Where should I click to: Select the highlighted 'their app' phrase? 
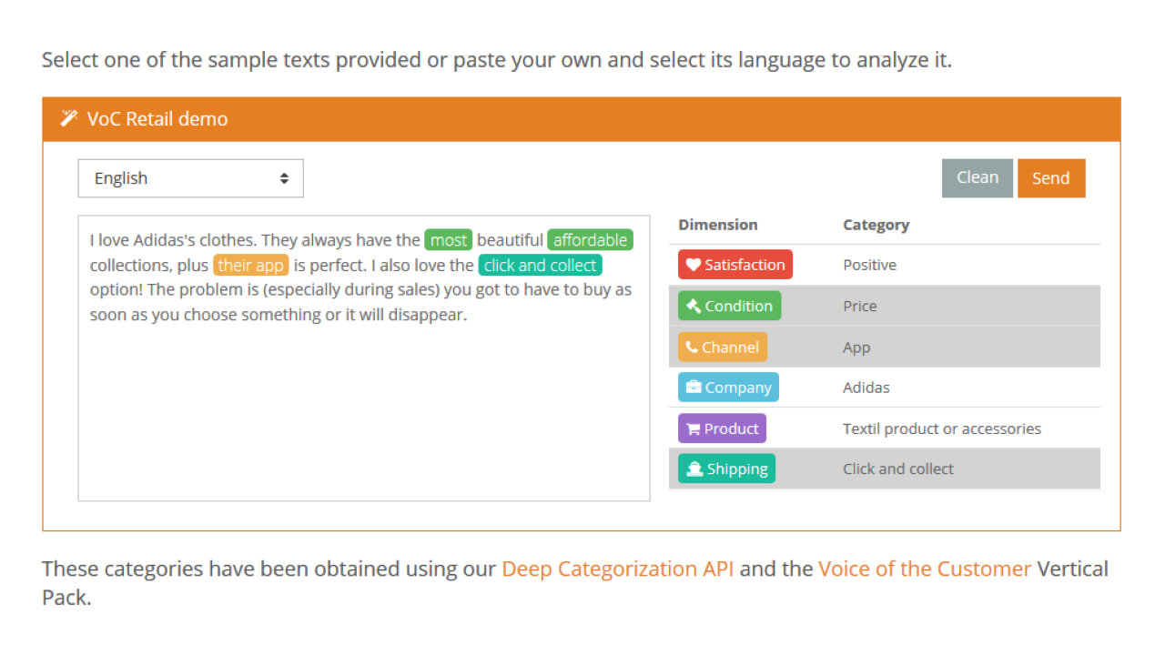250,266
